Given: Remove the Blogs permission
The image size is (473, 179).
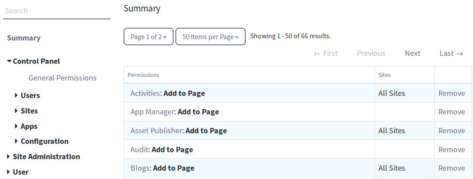Looking at the screenshot, I should coord(451,168).
